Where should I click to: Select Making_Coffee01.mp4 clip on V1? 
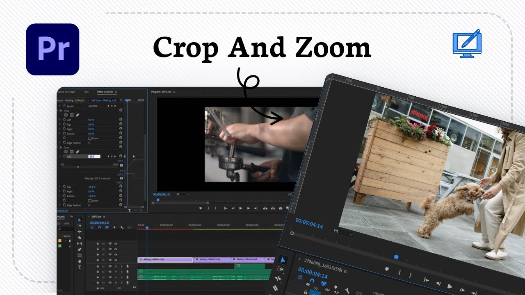point(165,260)
